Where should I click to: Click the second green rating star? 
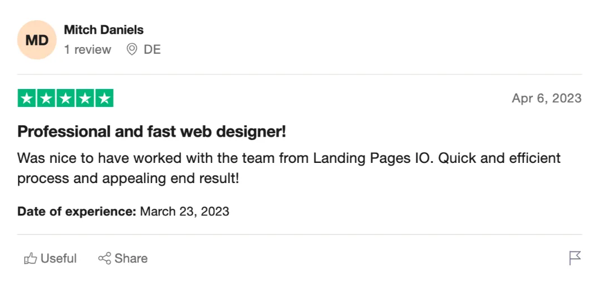(x=47, y=99)
